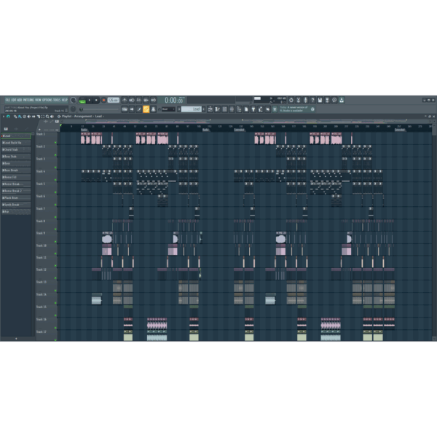This screenshot has width=437, height=437.
Task: Click the help question mark icon
Action: coord(312,100)
